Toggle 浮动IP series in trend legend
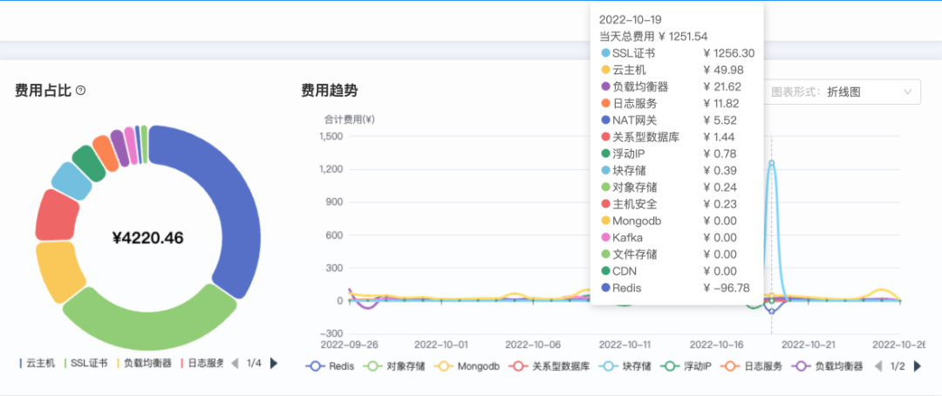The width and height of the screenshot is (942, 396). pyautogui.click(x=686, y=366)
